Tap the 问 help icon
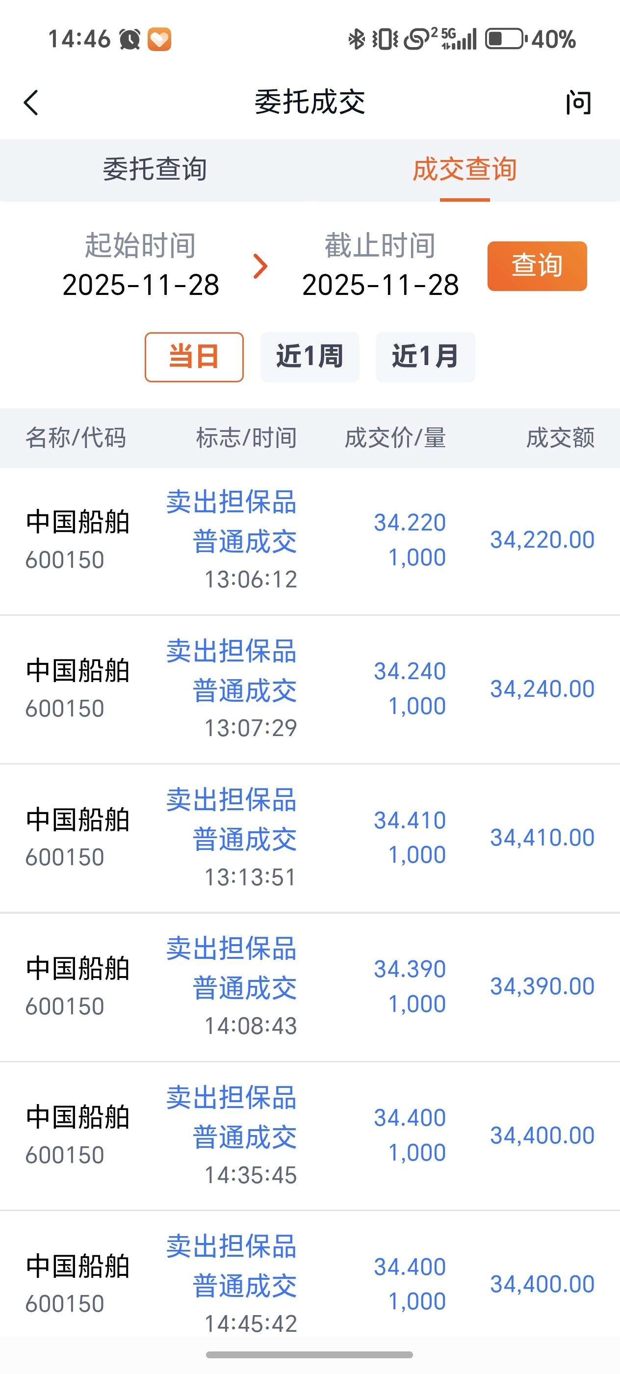The height and width of the screenshot is (1374, 620). click(x=578, y=103)
